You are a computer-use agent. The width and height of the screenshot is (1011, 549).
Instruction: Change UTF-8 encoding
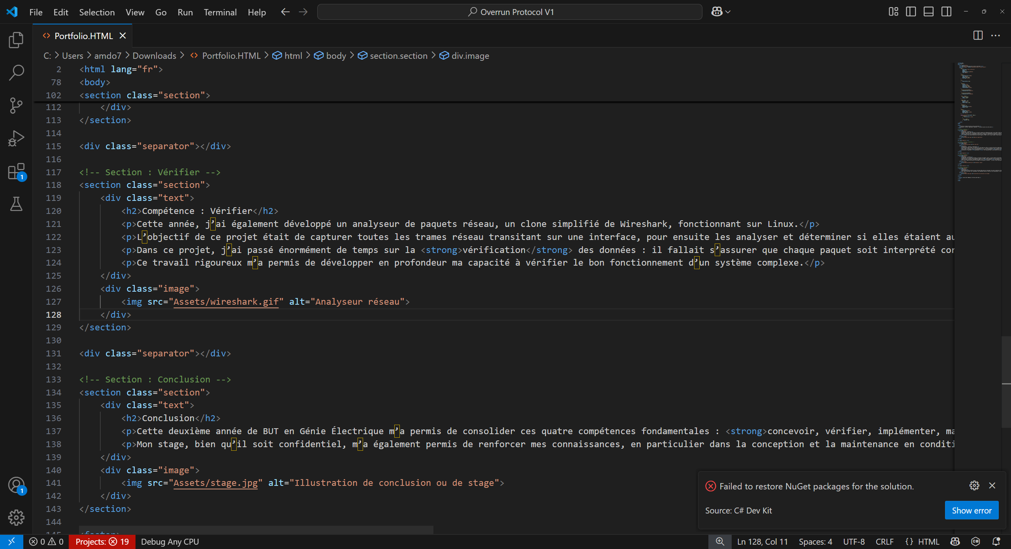pyautogui.click(x=854, y=542)
